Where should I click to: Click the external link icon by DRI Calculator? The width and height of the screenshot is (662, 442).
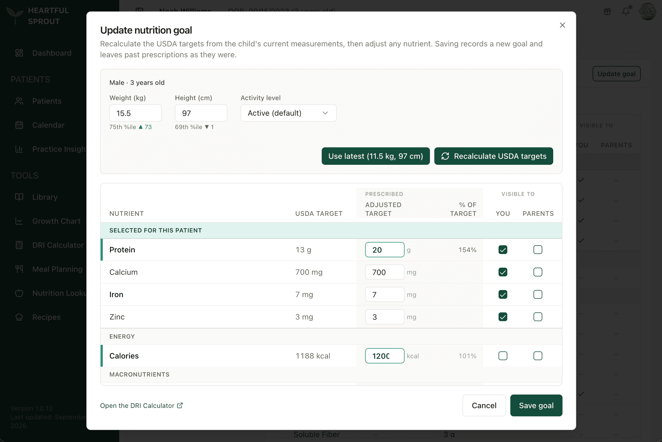tap(180, 405)
